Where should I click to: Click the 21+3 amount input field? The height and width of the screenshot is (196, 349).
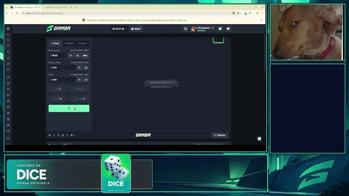click(62, 80)
